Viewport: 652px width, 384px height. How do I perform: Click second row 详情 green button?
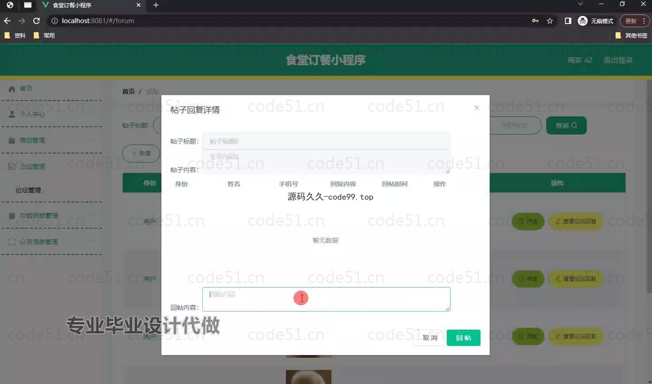[x=528, y=279]
